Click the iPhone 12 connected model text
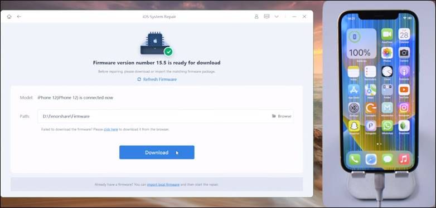The height and width of the screenshot is (208, 436). coord(75,98)
